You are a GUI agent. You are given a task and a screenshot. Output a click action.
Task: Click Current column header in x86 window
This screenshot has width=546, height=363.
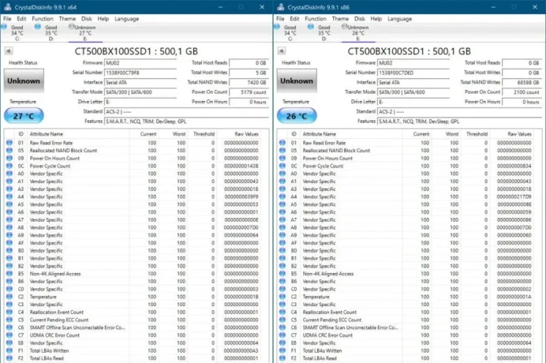click(x=417, y=134)
